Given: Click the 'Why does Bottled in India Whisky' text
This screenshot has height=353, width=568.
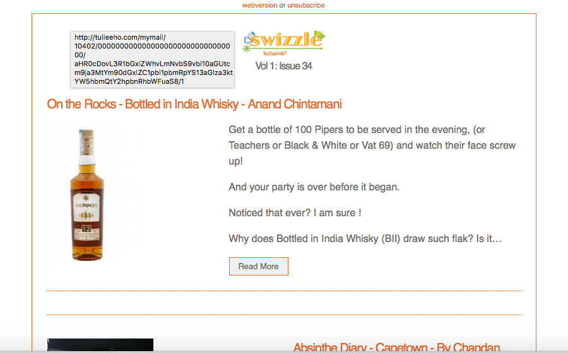Looking at the screenshot, I should 365,239.
